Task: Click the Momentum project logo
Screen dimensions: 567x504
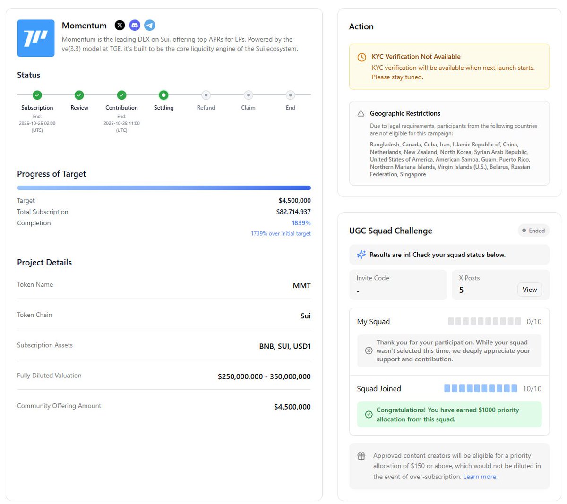Action: 36,38
